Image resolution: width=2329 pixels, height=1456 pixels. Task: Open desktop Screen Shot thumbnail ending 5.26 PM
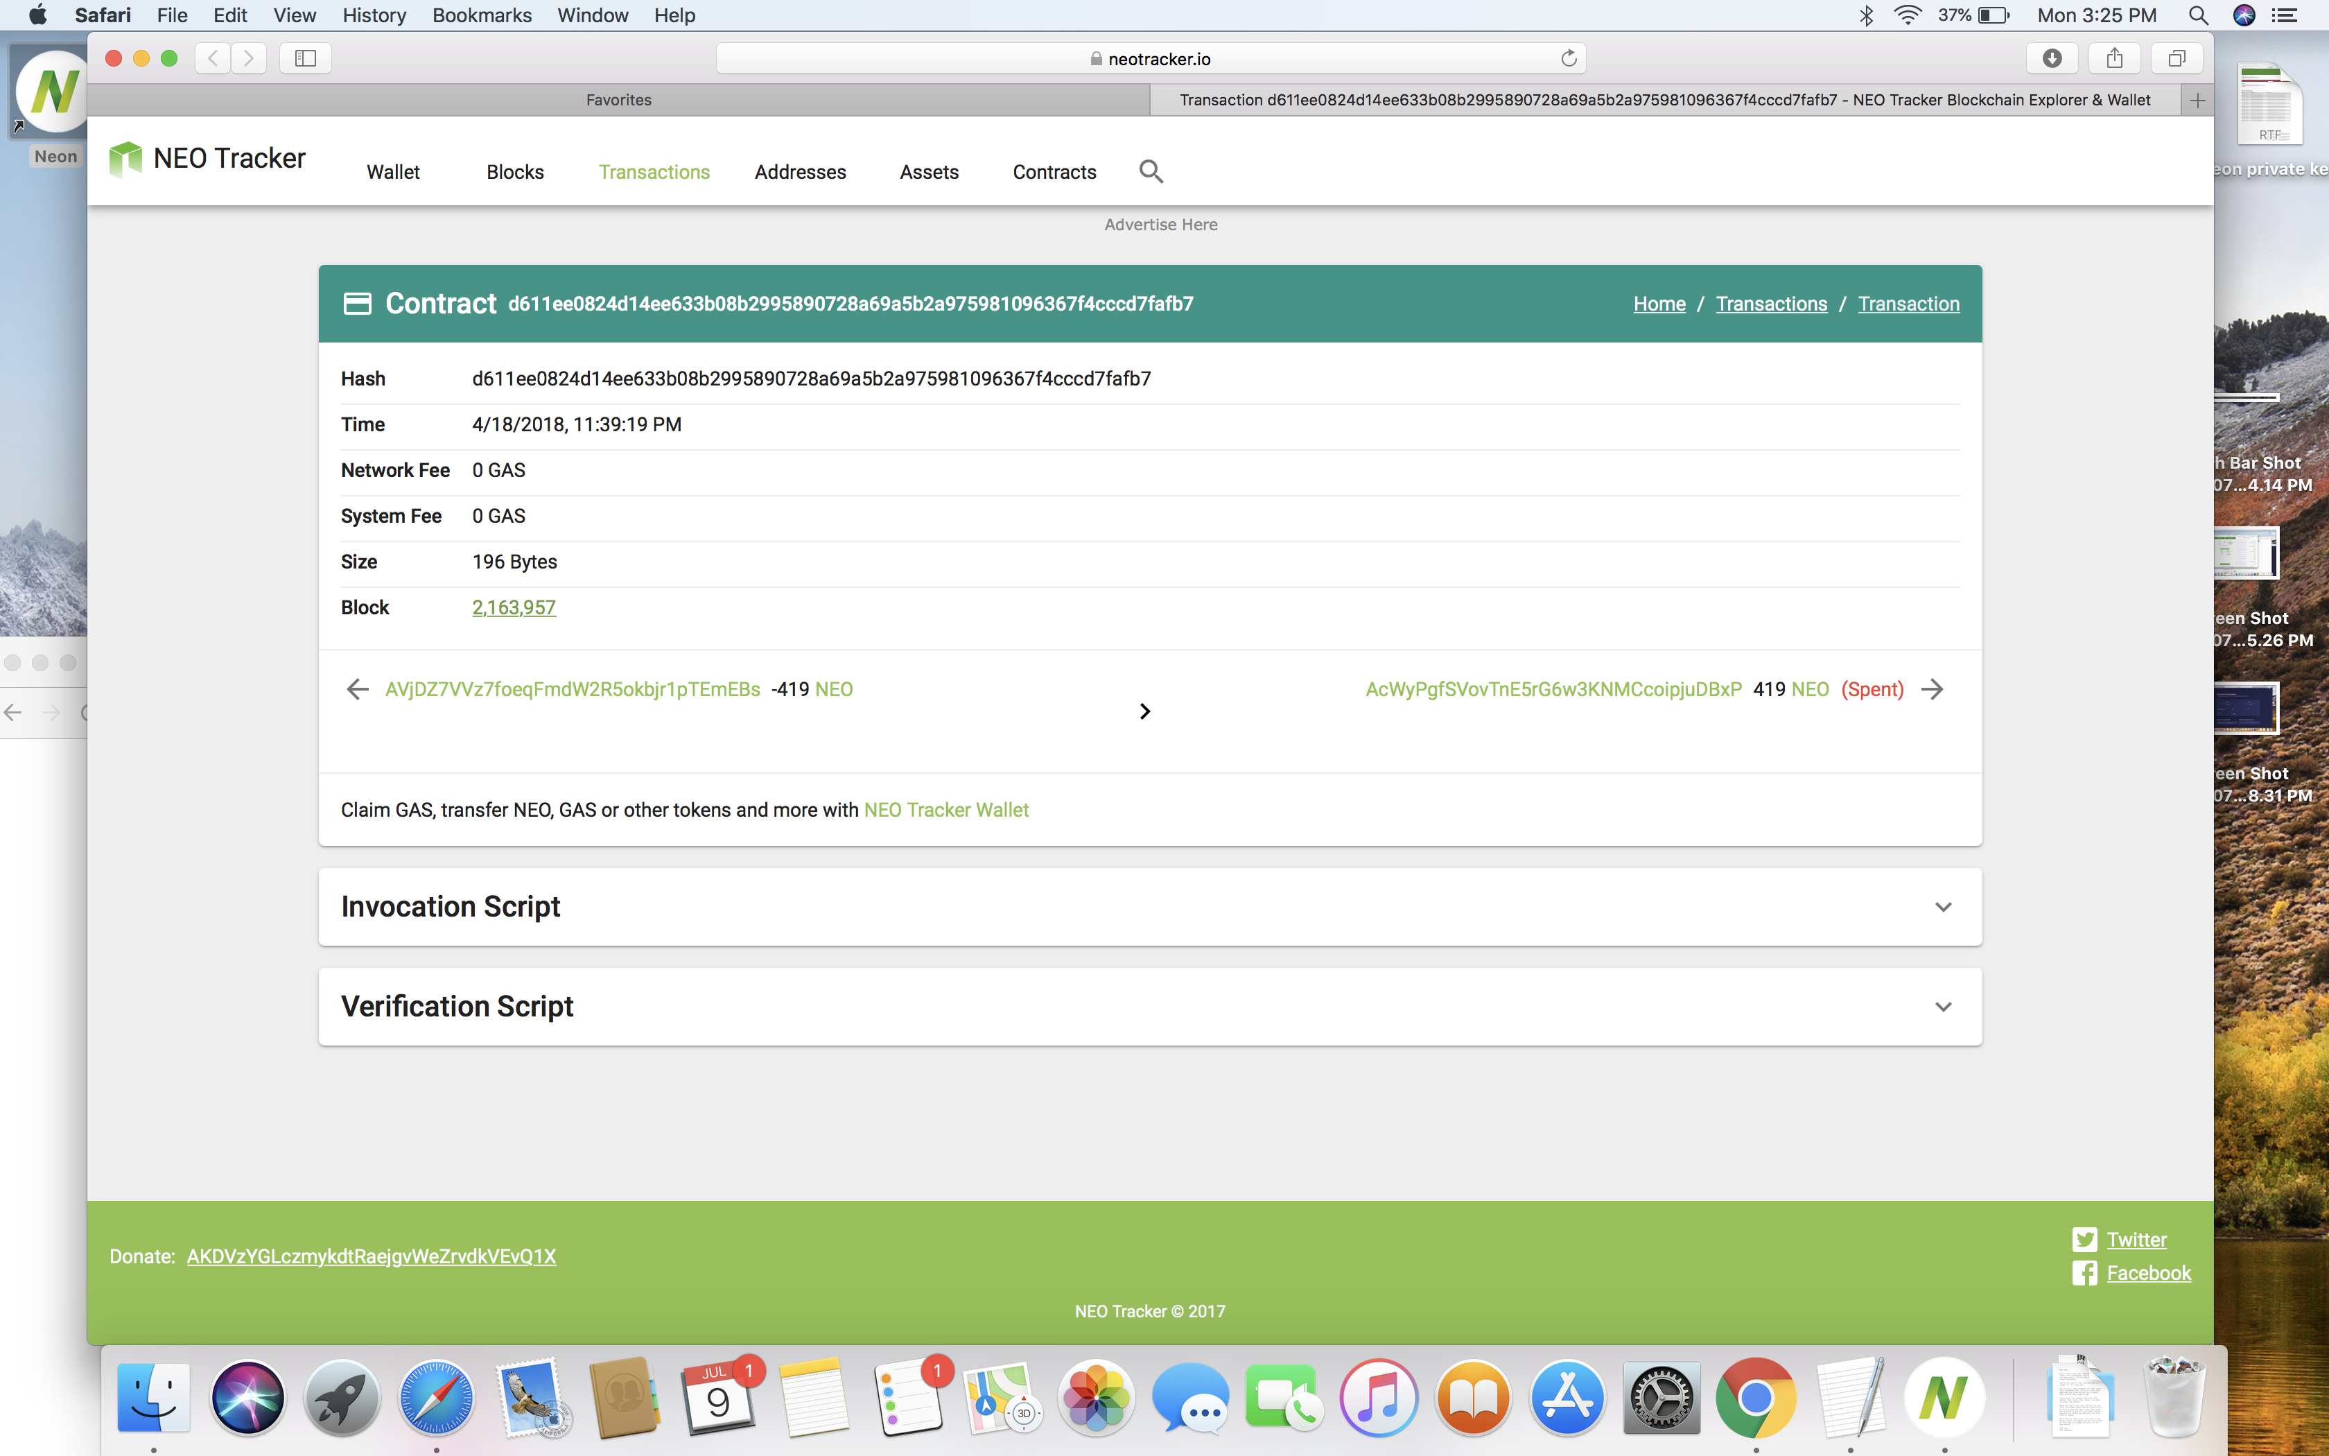2245,553
